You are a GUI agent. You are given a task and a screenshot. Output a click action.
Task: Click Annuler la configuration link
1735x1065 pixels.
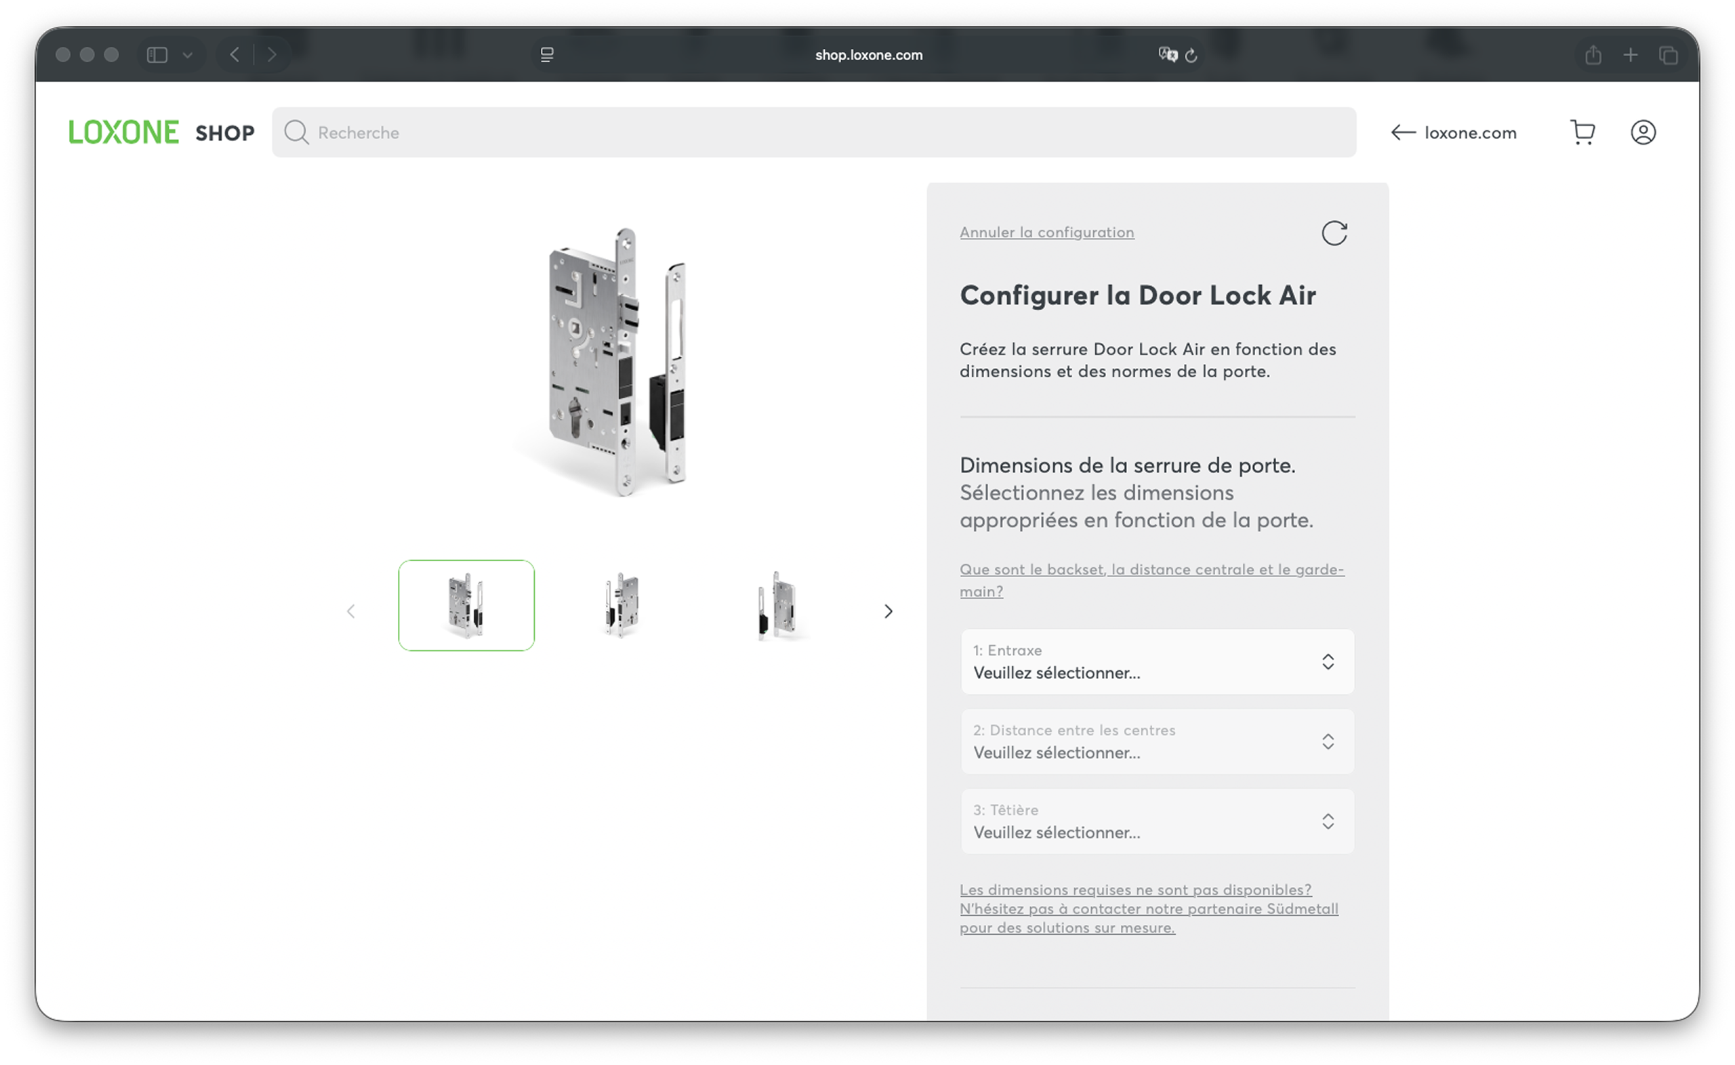point(1046,232)
